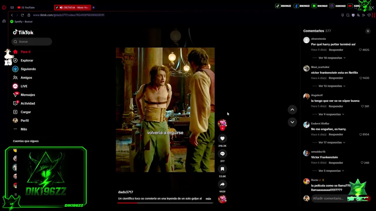376x211 pixels.
Task: Select the (18) TikTok - Make You tab
Action: [73, 7]
